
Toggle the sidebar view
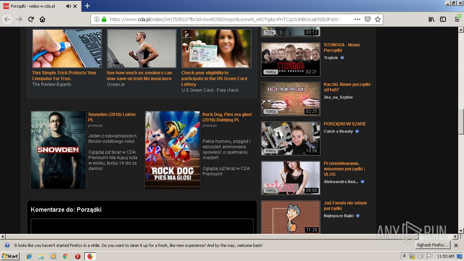[x=443, y=19]
